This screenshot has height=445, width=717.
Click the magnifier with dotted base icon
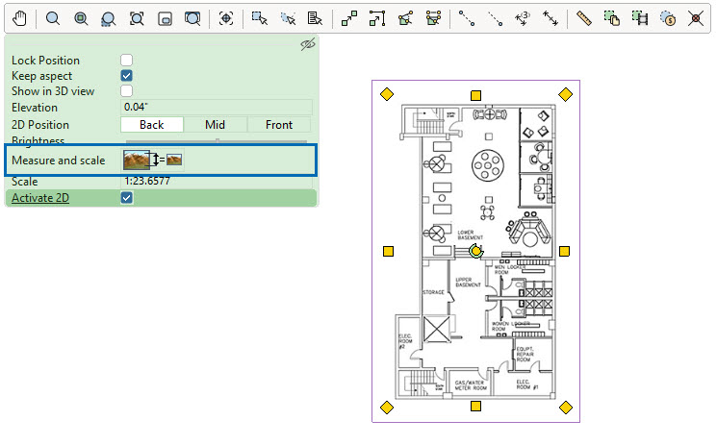pos(109,18)
